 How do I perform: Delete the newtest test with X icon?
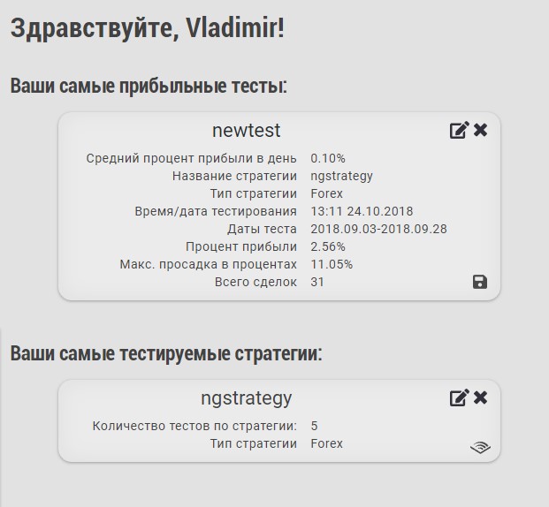481,131
